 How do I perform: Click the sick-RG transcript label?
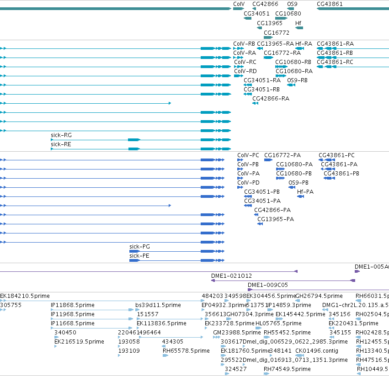[x=61, y=135]
